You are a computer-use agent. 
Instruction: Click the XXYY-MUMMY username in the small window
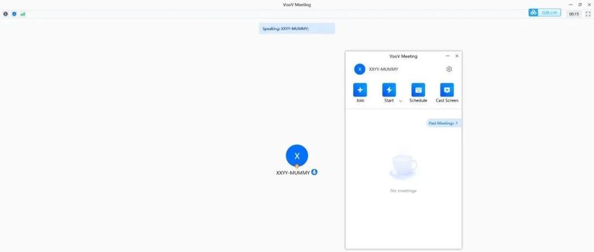(x=383, y=69)
